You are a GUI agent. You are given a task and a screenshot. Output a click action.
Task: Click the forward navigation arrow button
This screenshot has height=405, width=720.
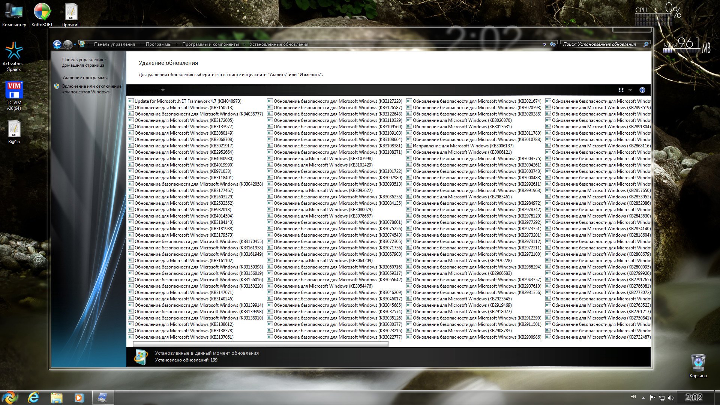coord(67,45)
